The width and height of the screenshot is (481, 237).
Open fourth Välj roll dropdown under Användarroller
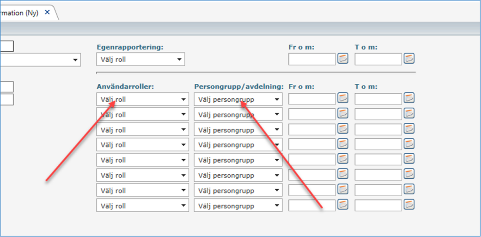pyautogui.click(x=143, y=145)
